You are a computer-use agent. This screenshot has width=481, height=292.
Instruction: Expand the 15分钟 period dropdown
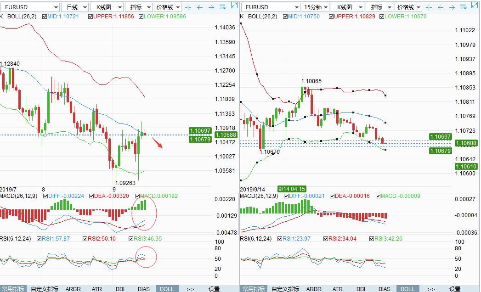tap(316, 7)
